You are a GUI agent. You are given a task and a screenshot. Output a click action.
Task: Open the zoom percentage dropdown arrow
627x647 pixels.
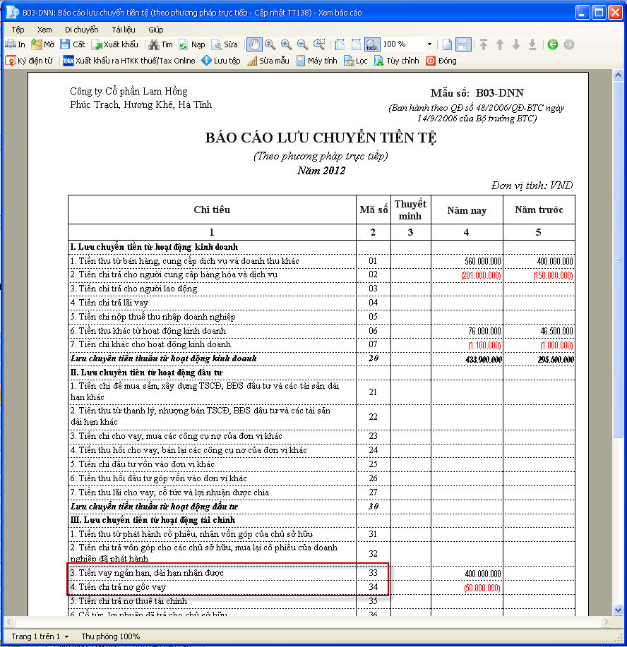click(429, 44)
